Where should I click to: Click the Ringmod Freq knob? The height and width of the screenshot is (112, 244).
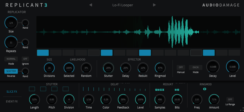pos(197,99)
